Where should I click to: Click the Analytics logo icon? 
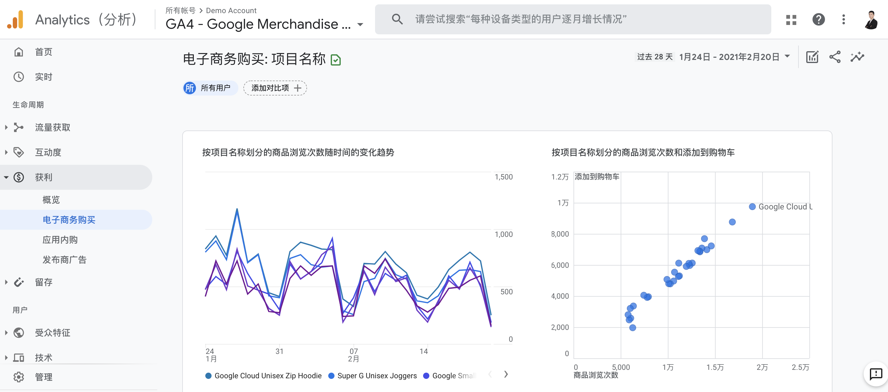(x=16, y=20)
